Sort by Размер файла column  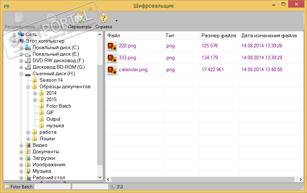point(219,35)
